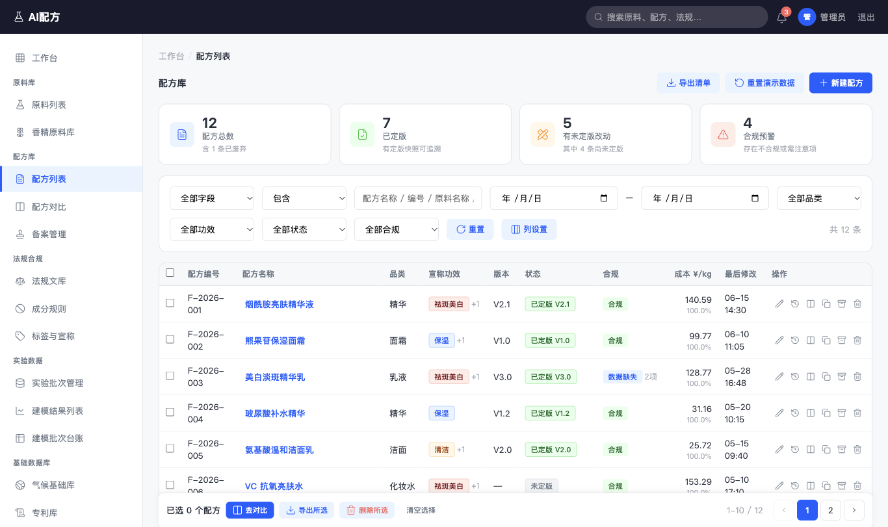Compare formula 美白淡斑精华乳 via compare icon

click(x=811, y=376)
